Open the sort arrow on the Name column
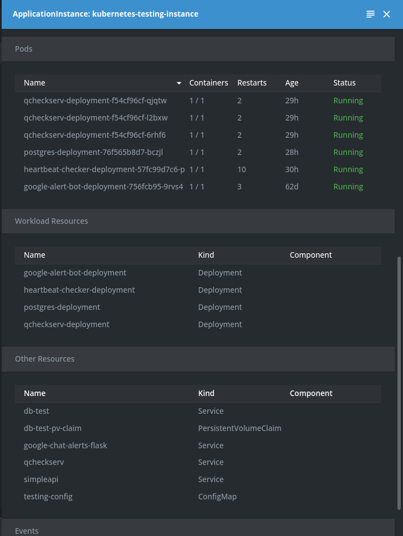The height and width of the screenshot is (536, 403). tap(178, 83)
